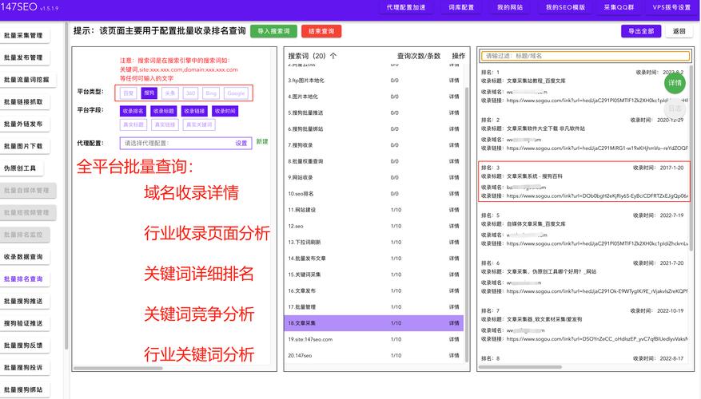Open VPS拨号设置 in the top bar
Image resolution: width=701 pixels, height=399 pixels.
click(x=671, y=7)
